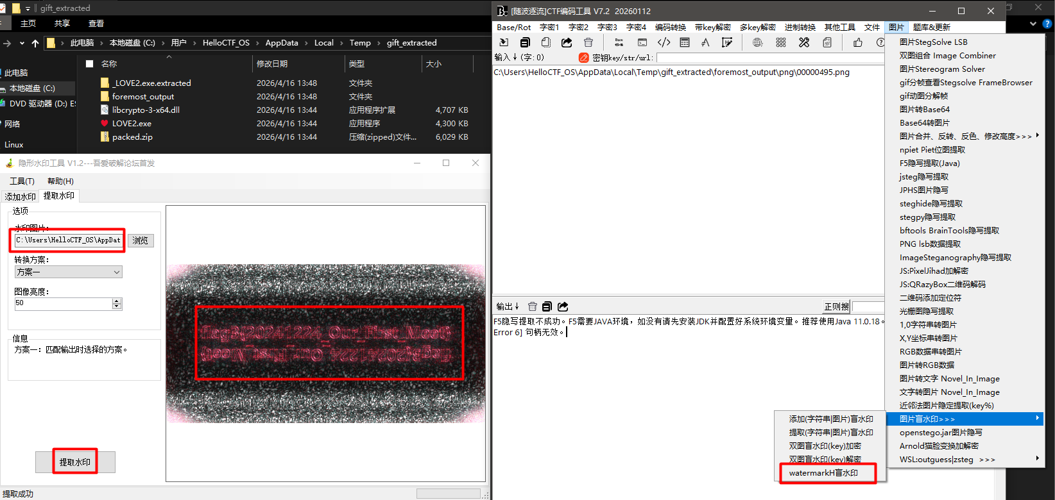1055x500 pixels.
Task: Click the globe icon in the toolbar
Action: 757,42
